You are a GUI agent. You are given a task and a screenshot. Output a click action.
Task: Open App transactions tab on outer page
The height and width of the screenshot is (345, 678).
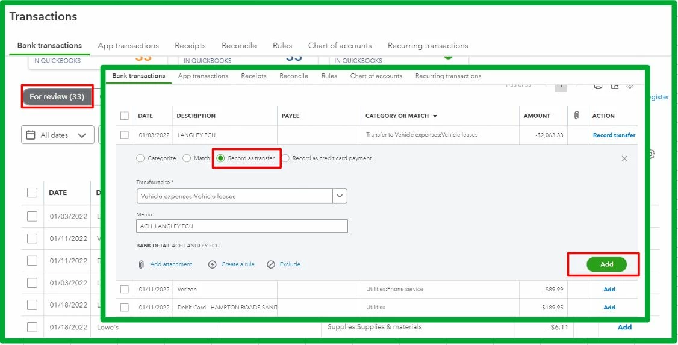tap(128, 45)
